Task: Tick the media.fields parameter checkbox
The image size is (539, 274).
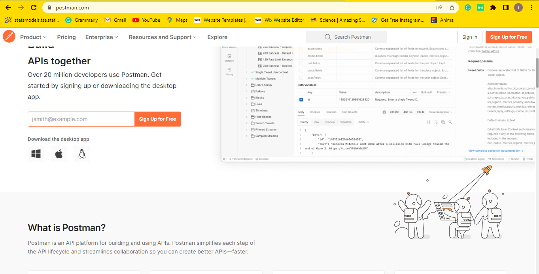Action: point(301,56)
